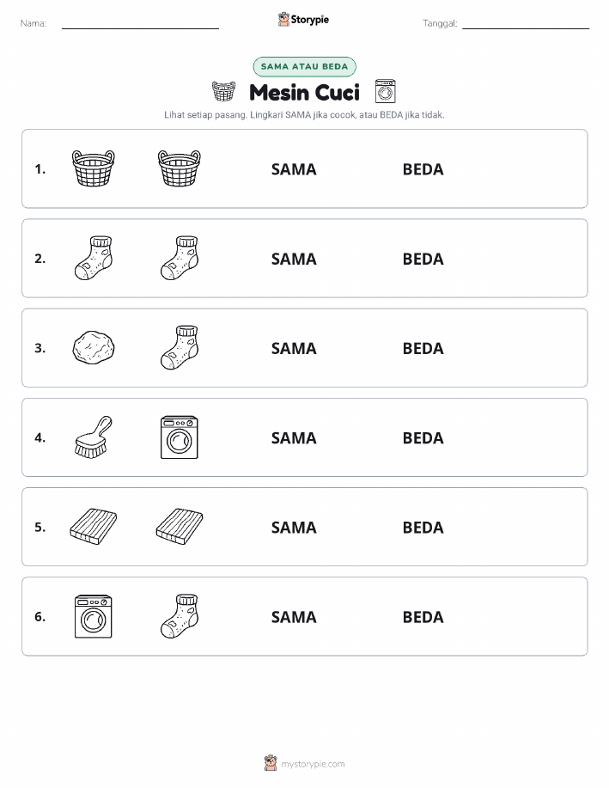609x788 pixels.
Task: Choose SAMA for row 1
Action: (x=294, y=169)
